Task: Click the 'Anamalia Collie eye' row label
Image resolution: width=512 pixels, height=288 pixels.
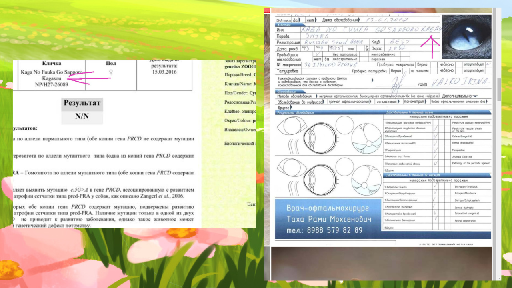Action: pos(462,156)
